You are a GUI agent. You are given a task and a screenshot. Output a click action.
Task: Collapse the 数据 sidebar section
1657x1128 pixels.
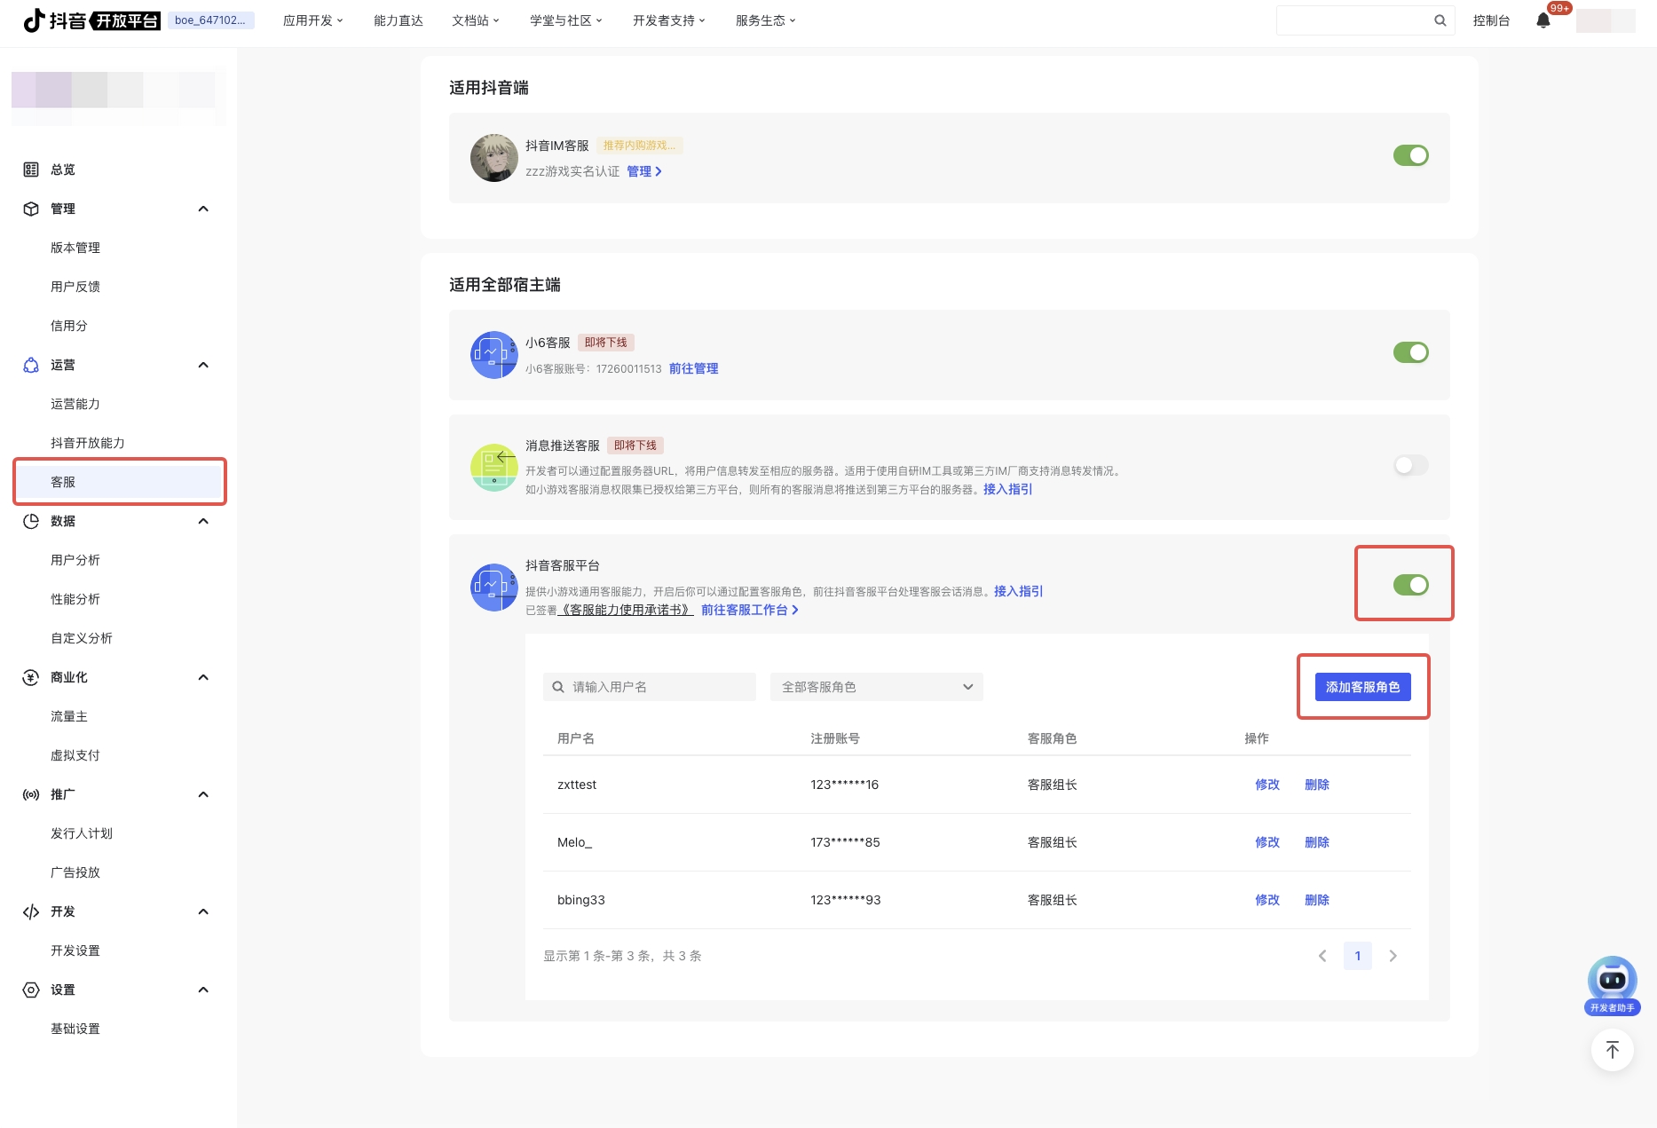click(x=203, y=521)
